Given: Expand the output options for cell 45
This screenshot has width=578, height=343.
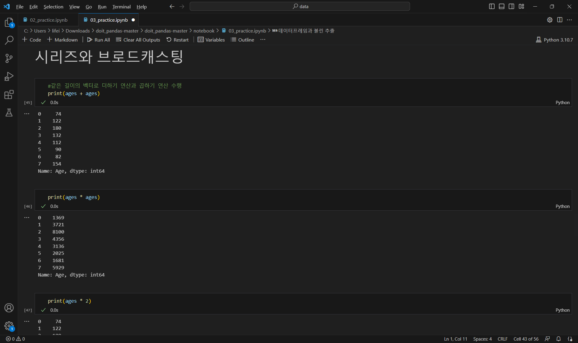Looking at the screenshot, I should point(27,114).
